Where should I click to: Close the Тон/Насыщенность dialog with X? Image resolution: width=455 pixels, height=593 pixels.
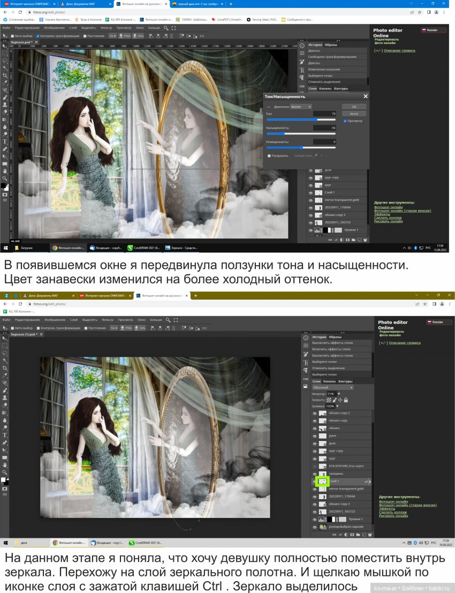[x=366, y=96]
